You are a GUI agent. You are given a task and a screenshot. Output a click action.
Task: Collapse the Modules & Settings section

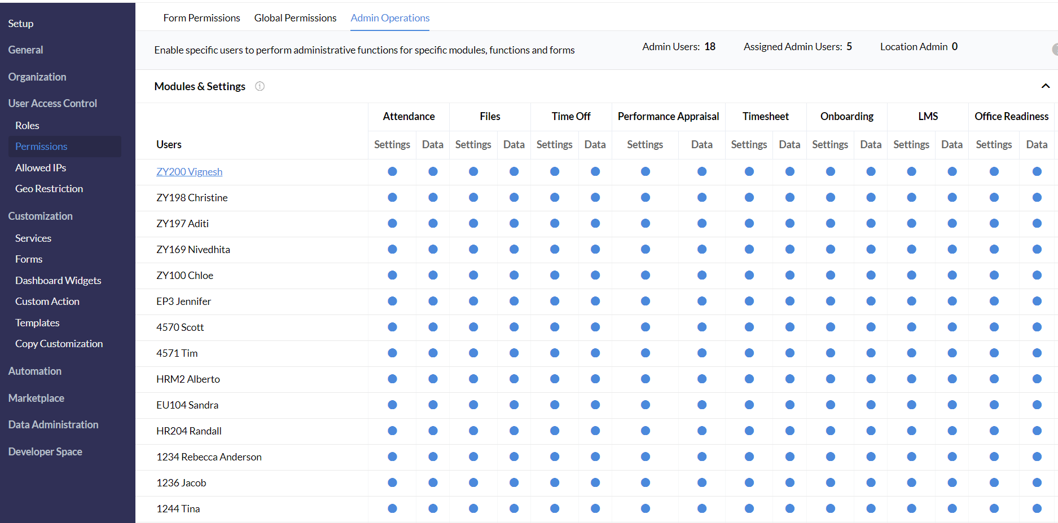pos(1045,86)
